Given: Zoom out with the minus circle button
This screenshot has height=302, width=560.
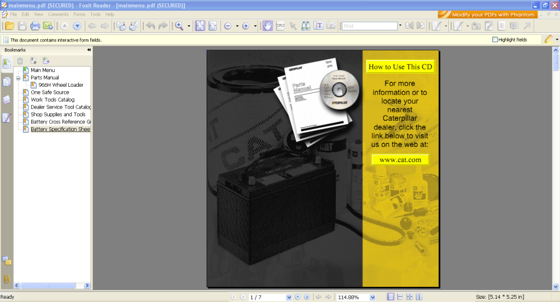Looking at the screenshot, I should coord(228,26).
